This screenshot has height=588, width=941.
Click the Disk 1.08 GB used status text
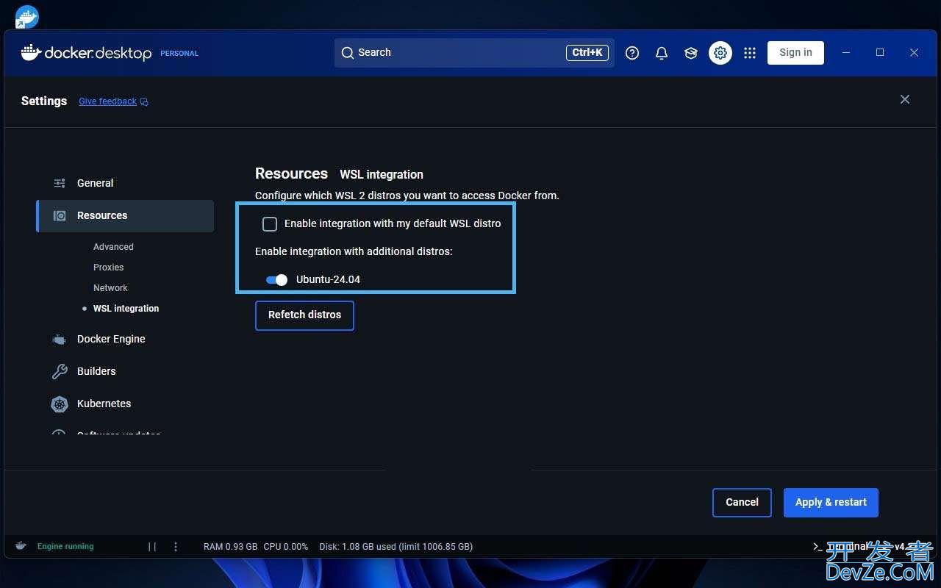click(396, 546)
